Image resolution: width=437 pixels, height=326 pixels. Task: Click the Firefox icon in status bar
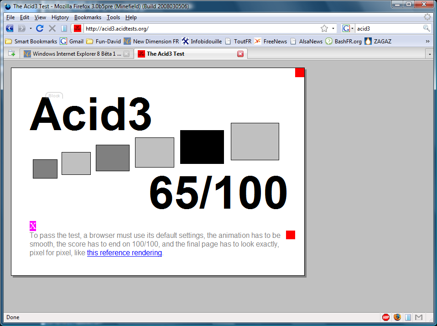(x=397, y=317)
